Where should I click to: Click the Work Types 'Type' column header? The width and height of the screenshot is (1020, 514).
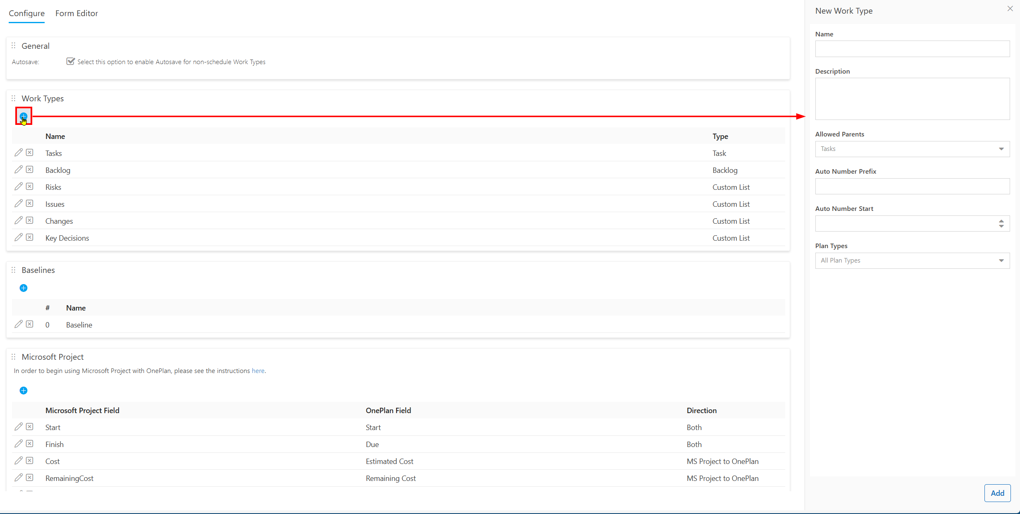point(720,136)
